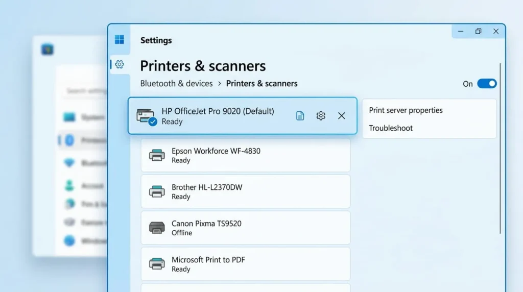The height and width of the screenshot is (292, 523).
Task: Click the vertical scrollbar of Settings window
Action: [x=501, y=149]
